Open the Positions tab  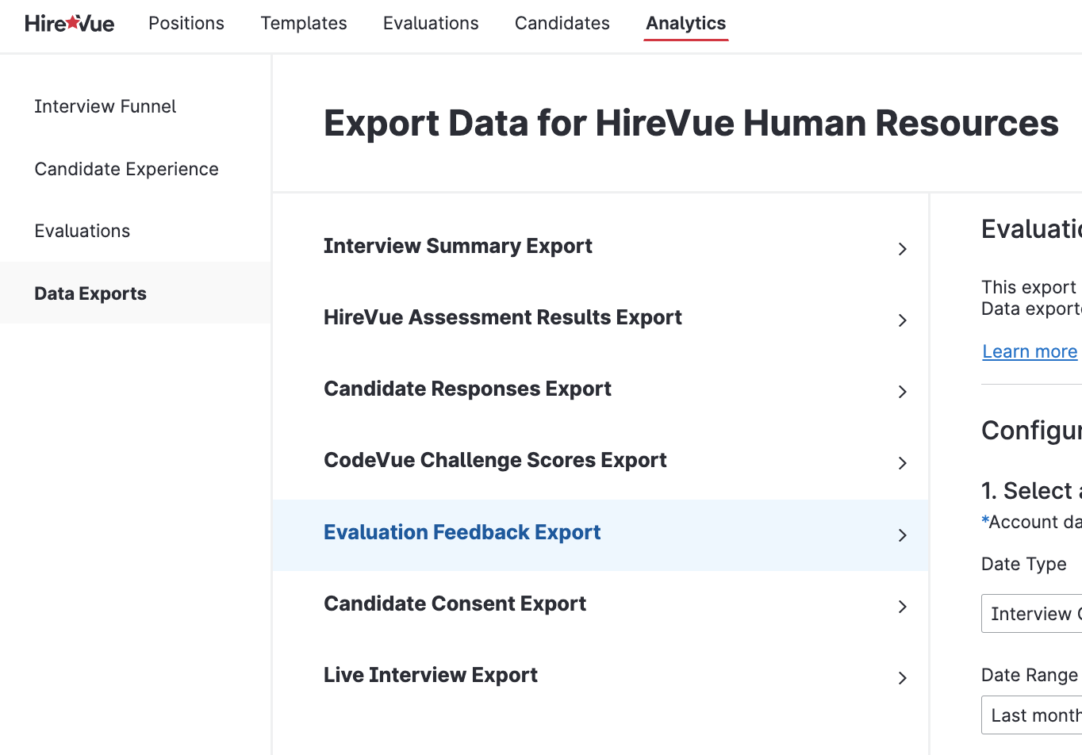point(186,24)
